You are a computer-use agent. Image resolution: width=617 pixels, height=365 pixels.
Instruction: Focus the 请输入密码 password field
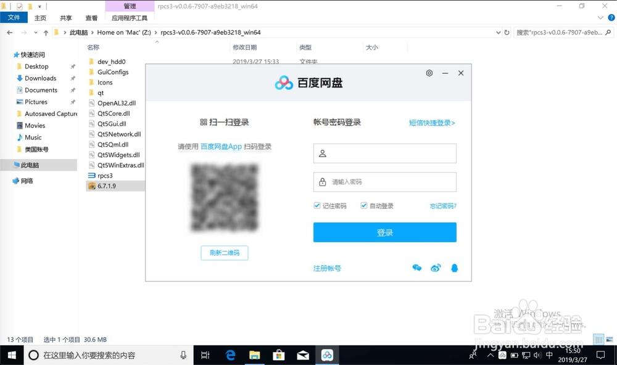coord(385,182)
